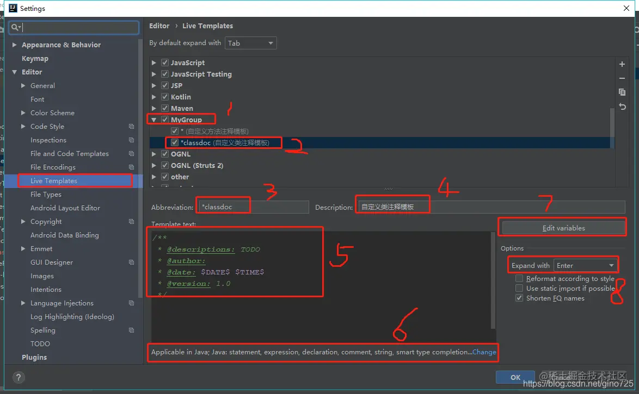Close the Settings dialog window
639x394 pixels.
tap(626, 8)
